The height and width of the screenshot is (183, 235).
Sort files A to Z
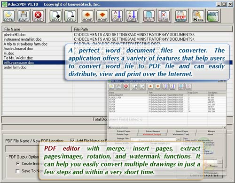click(117, 16)
